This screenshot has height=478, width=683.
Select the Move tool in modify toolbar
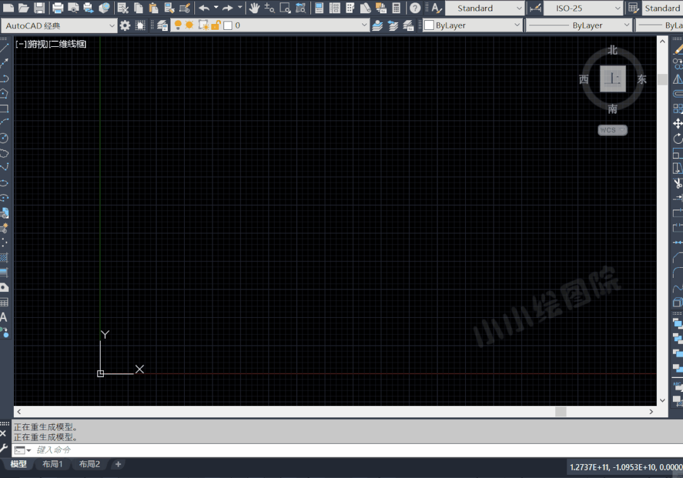[678, 123]
